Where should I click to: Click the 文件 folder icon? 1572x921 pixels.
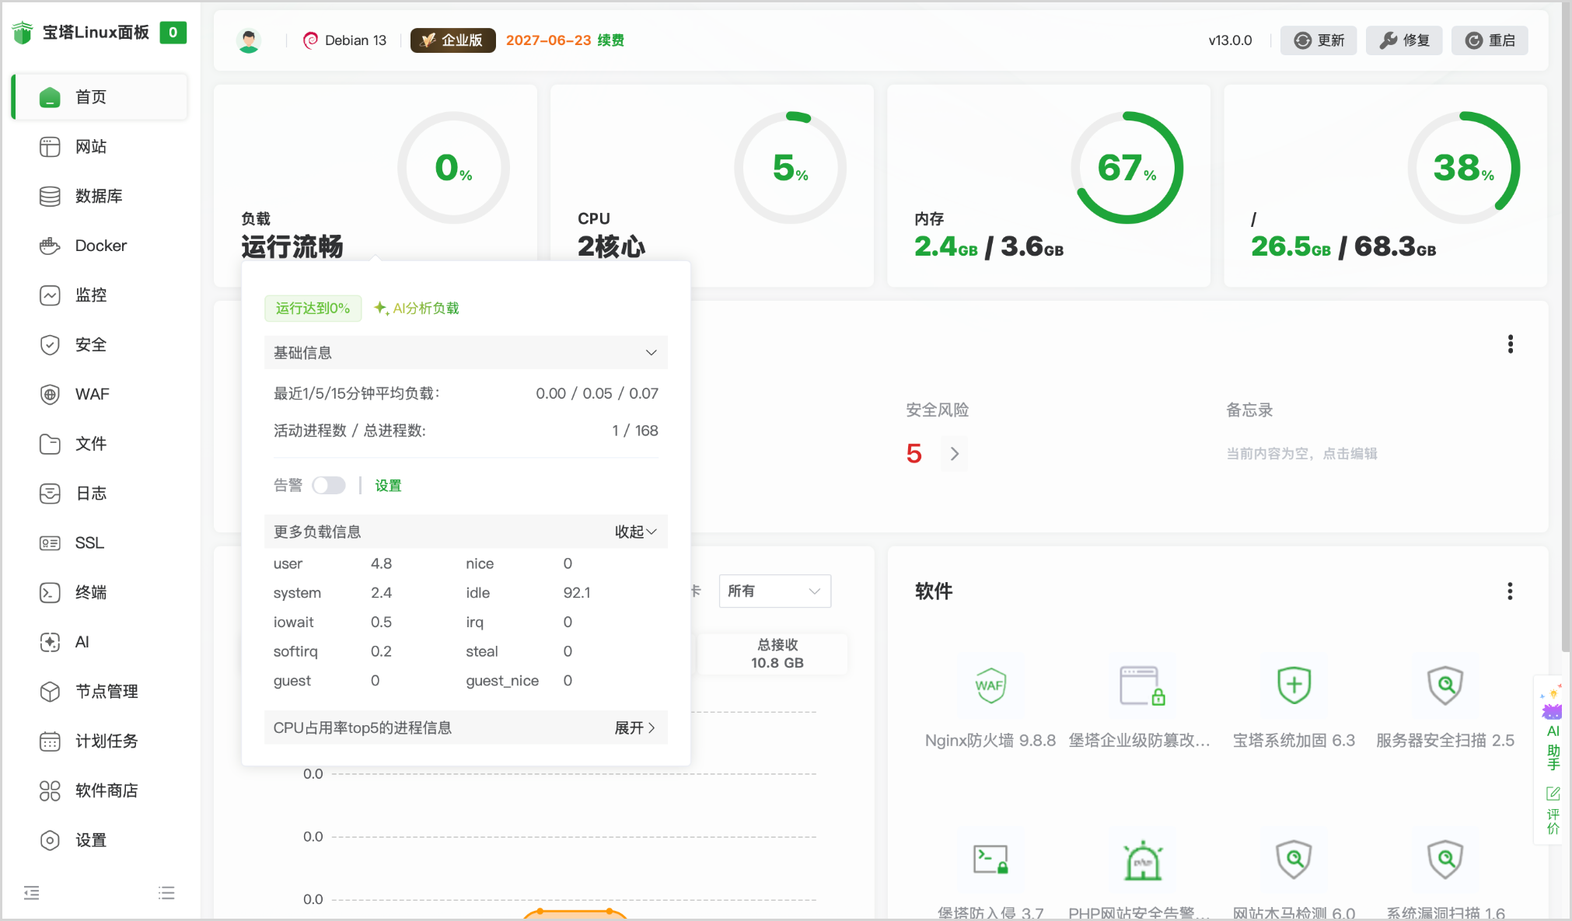pyautogui.click(x=50, y=444)
